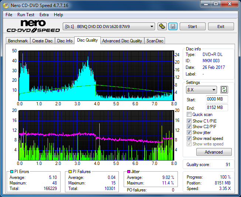The image size is (241, 197).
Task: Open the 8 X speed dropdown
Action: point(202,90)
